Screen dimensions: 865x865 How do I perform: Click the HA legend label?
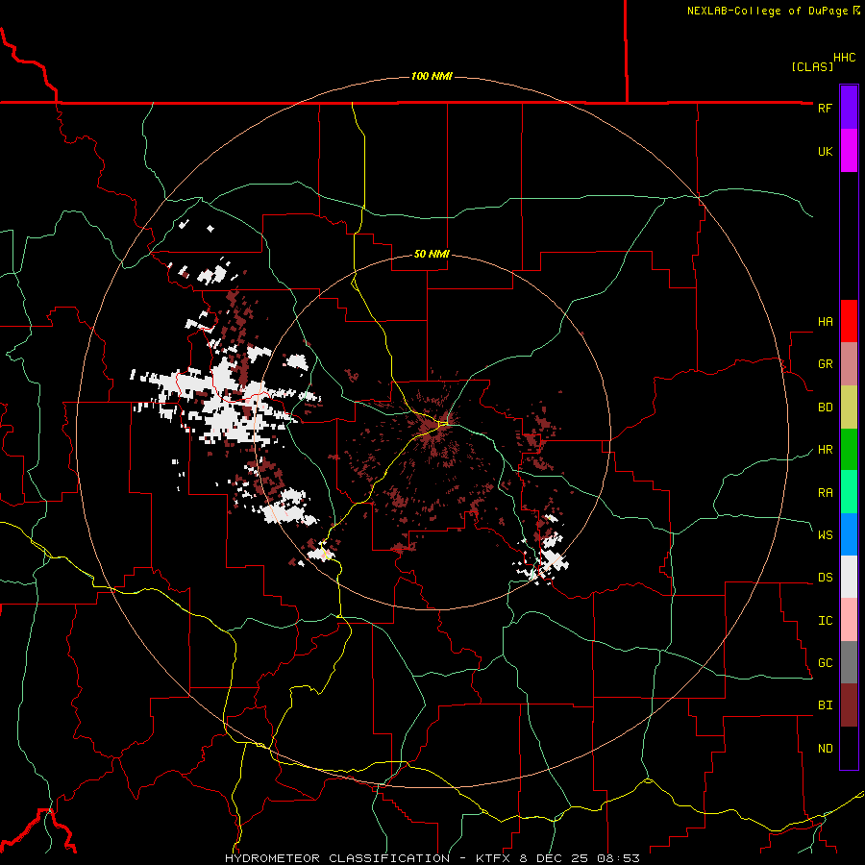[825, 321]
